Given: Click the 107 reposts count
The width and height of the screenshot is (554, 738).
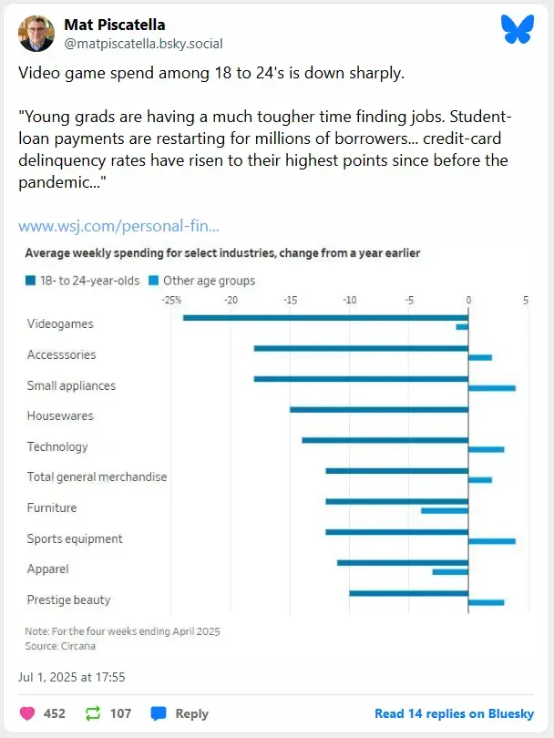Looking at the screenshot, I should click(x=121, y=713).
